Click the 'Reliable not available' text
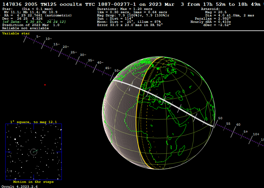264x188 pixels. coord(25,28)
